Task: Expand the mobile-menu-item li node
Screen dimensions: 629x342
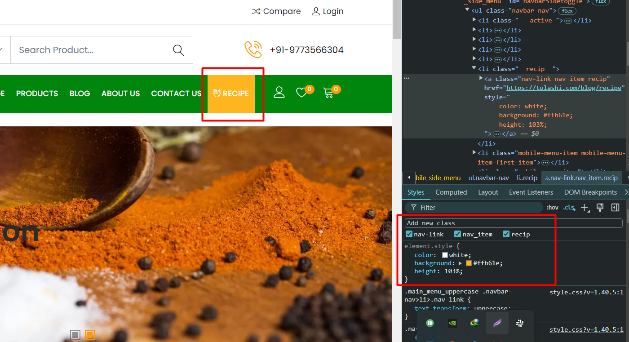Action: [474, 153]
